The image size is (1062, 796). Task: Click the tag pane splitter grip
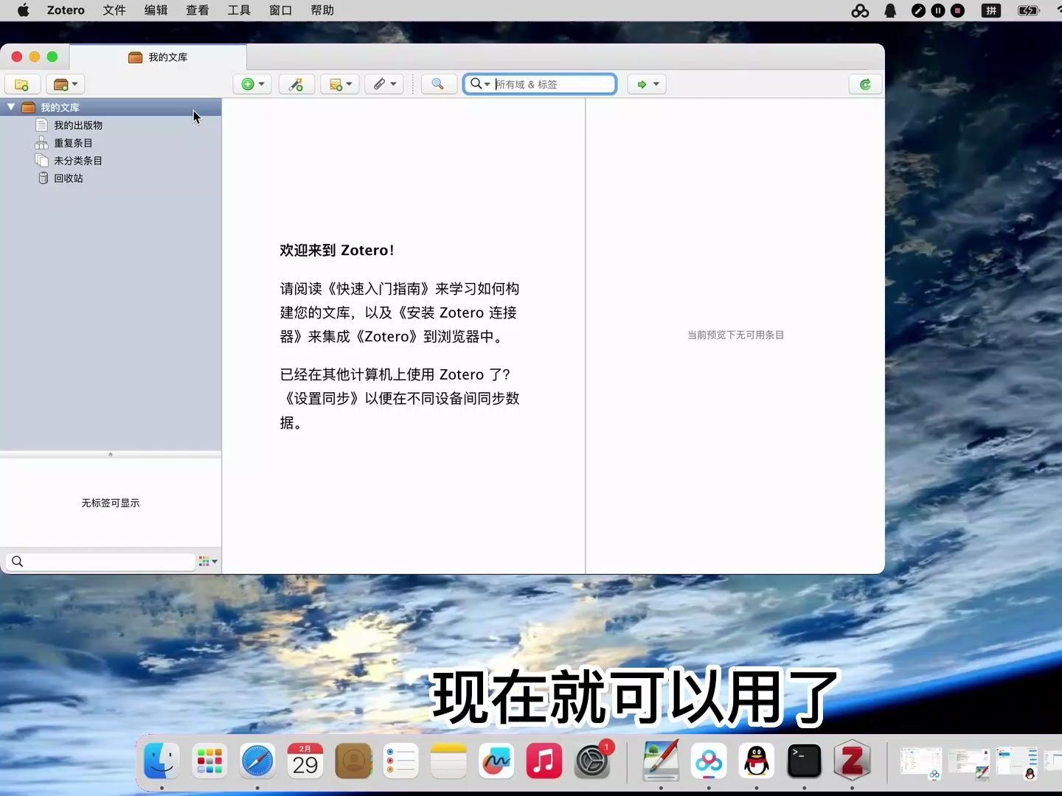(x=111, y=454)
